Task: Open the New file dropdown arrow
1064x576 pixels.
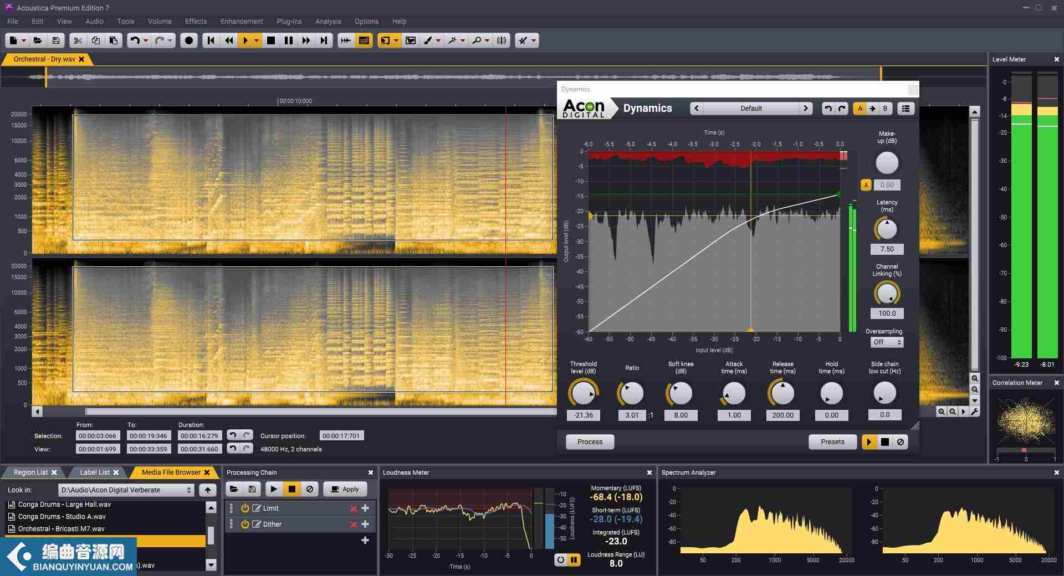Action: (x=24, y=40)
